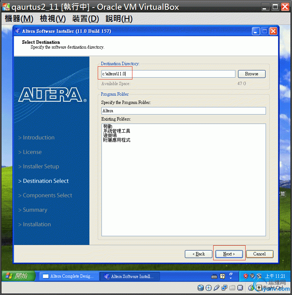The width and height of the screenshot is (292, 295).
Task: Click the Next > button
Action: [x=229, y=254]
